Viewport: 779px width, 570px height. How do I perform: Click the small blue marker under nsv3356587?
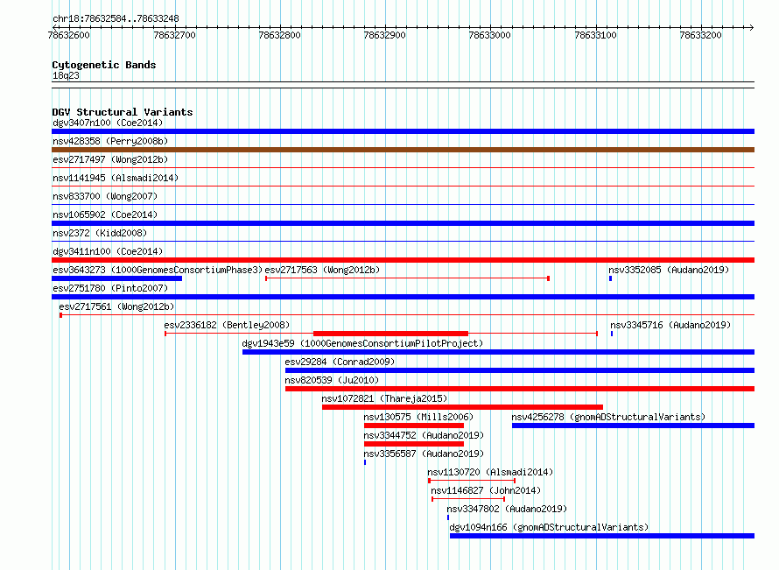(x=365, y=462)
